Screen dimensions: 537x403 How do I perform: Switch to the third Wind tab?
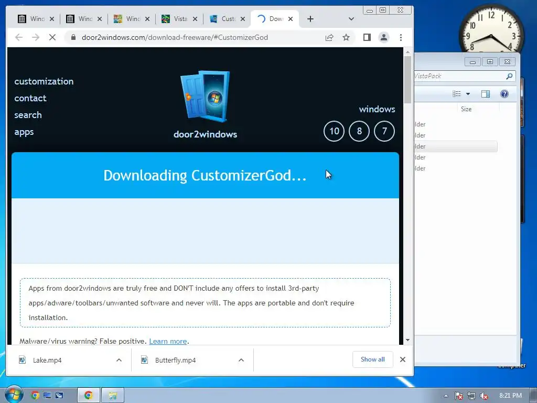coord(128,19)
